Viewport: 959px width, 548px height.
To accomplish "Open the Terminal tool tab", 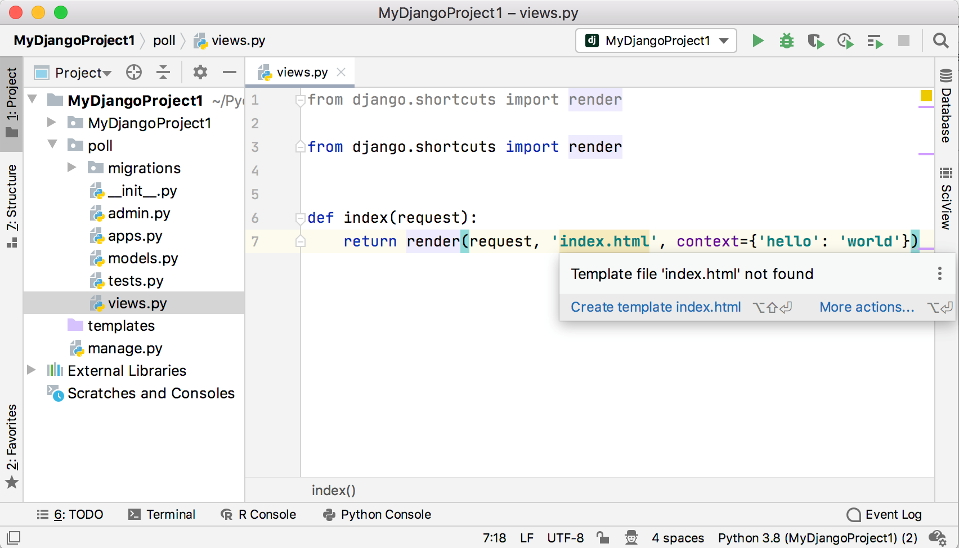I will coord(162,514).
